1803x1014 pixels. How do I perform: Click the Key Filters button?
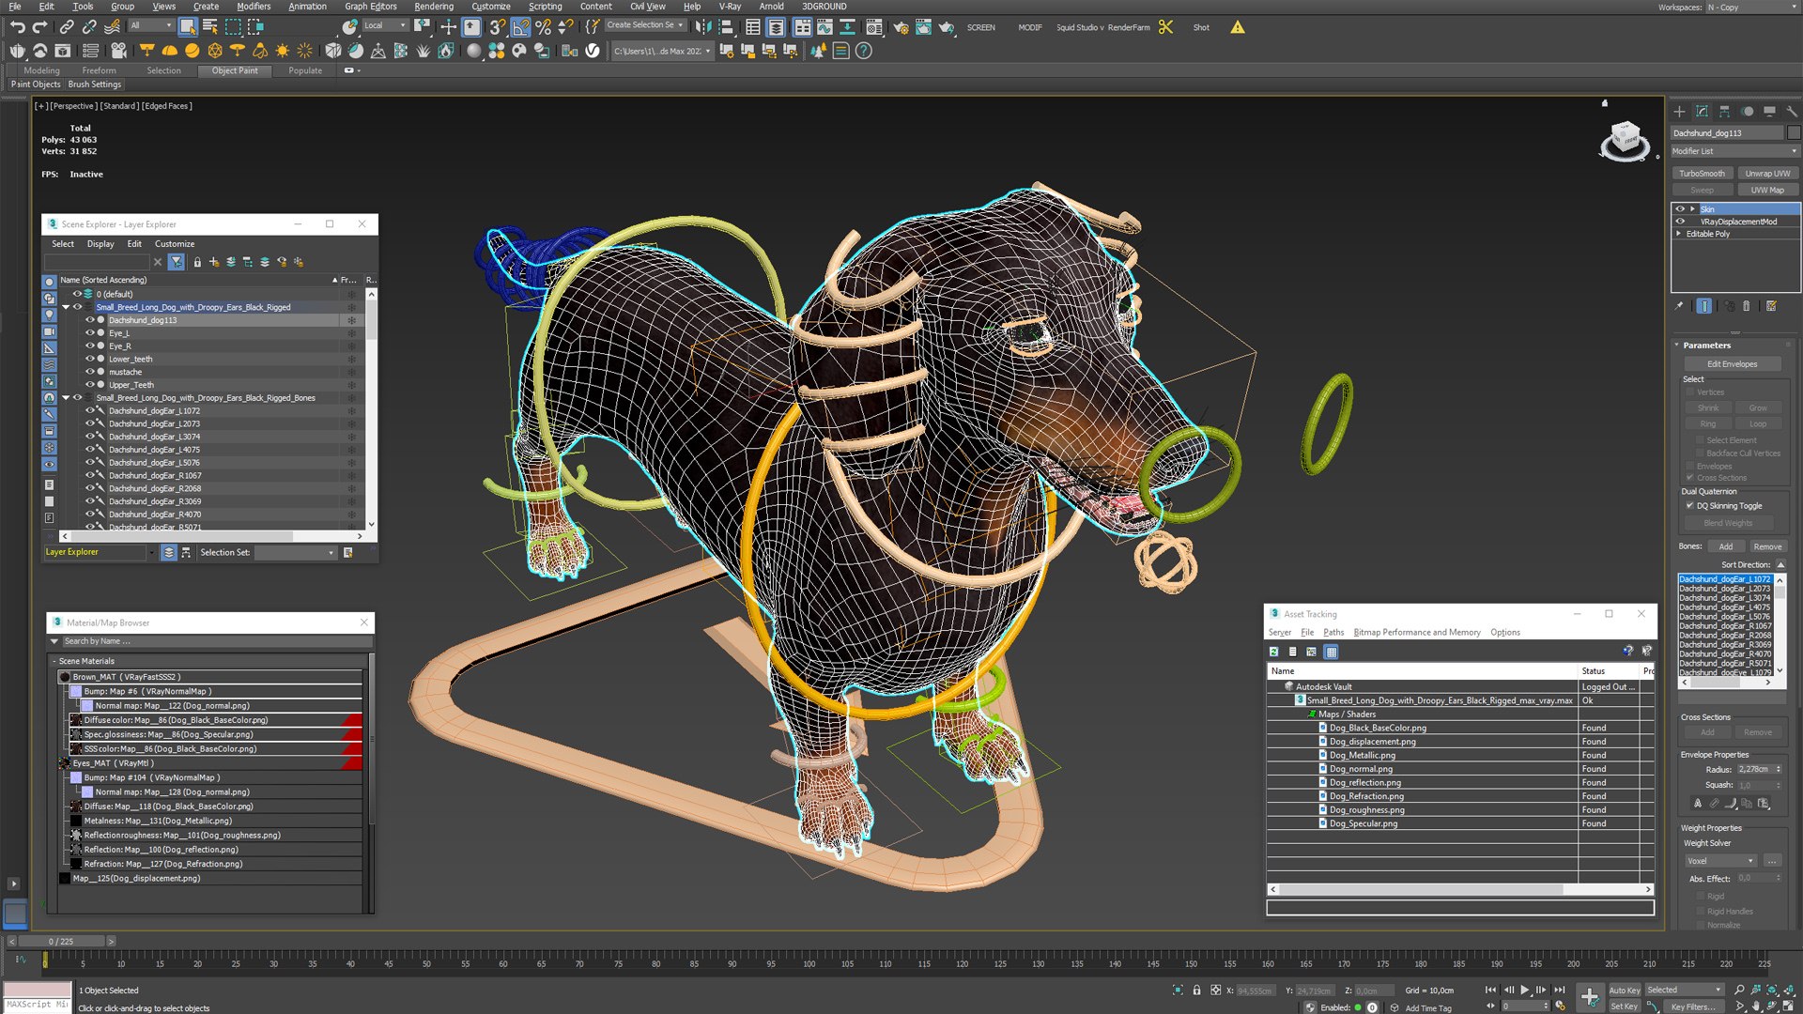tap(1691, 1006)
